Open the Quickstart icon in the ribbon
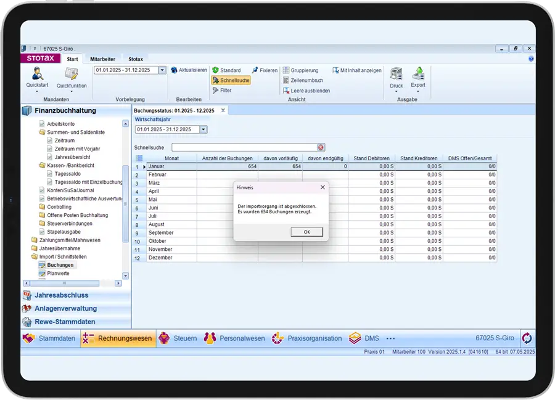Viewport: 555px width, 400px height. pyautogui.click(x=37, y=74)
